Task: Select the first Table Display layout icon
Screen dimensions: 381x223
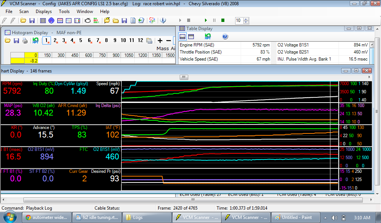Action: coord(182,37)
